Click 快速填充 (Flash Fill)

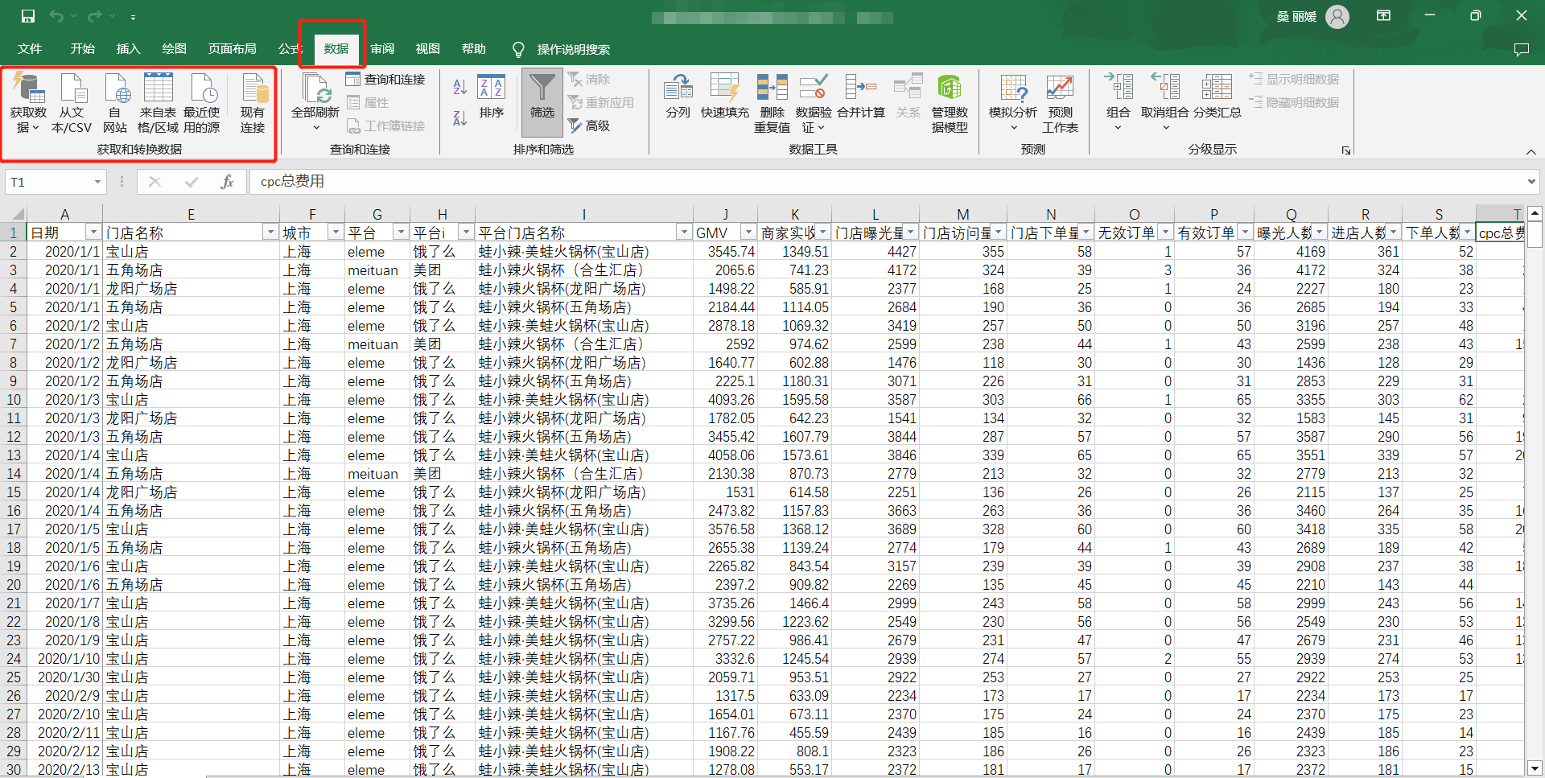pos(724,103)
